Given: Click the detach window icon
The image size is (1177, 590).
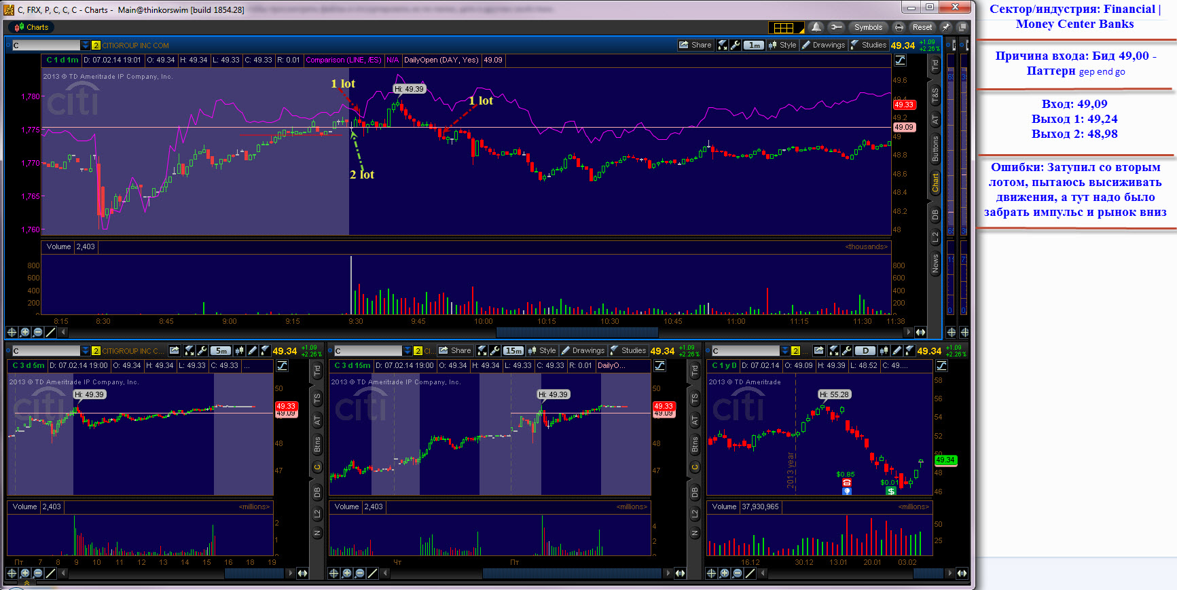Looking at the screenshot, I should (x=962, y=27).
